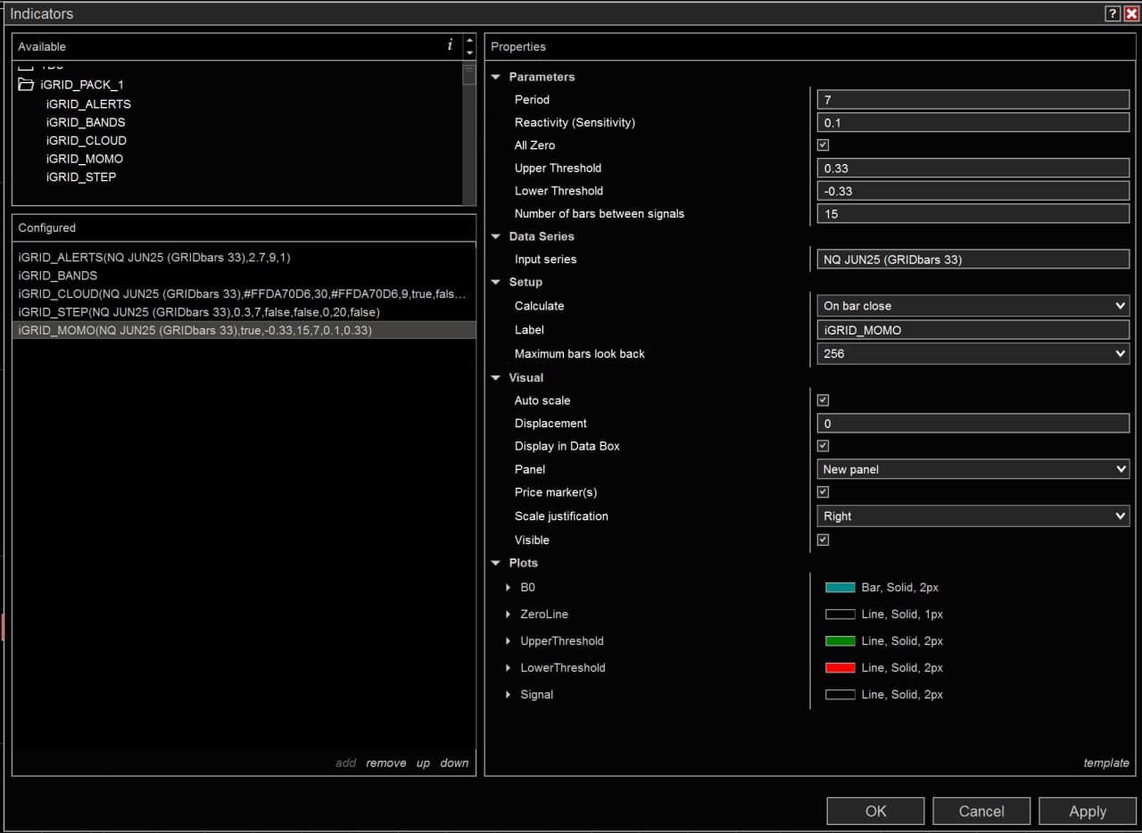Click the help question mark icon
1142x833 pixels.
(1113, 13)
